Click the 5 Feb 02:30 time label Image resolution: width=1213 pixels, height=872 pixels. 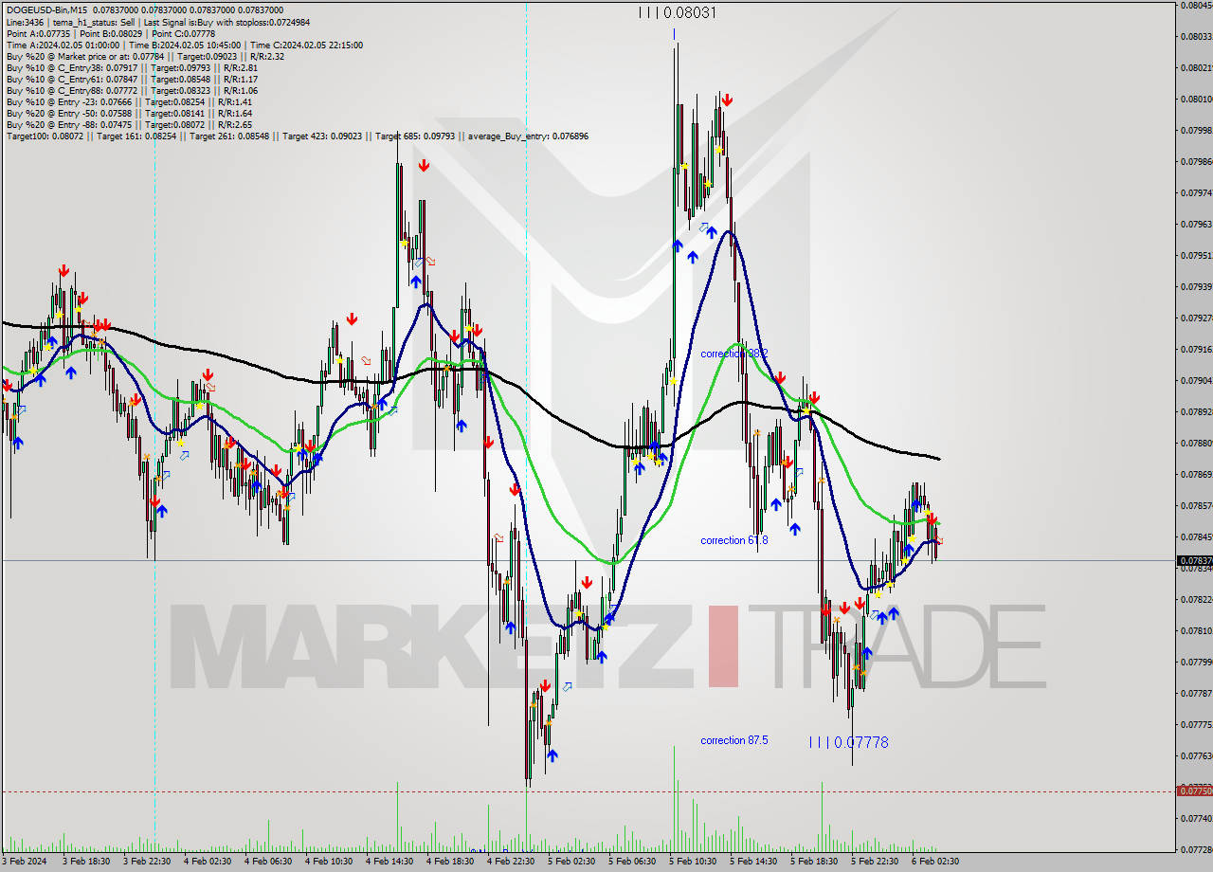[x=571, y=862]
